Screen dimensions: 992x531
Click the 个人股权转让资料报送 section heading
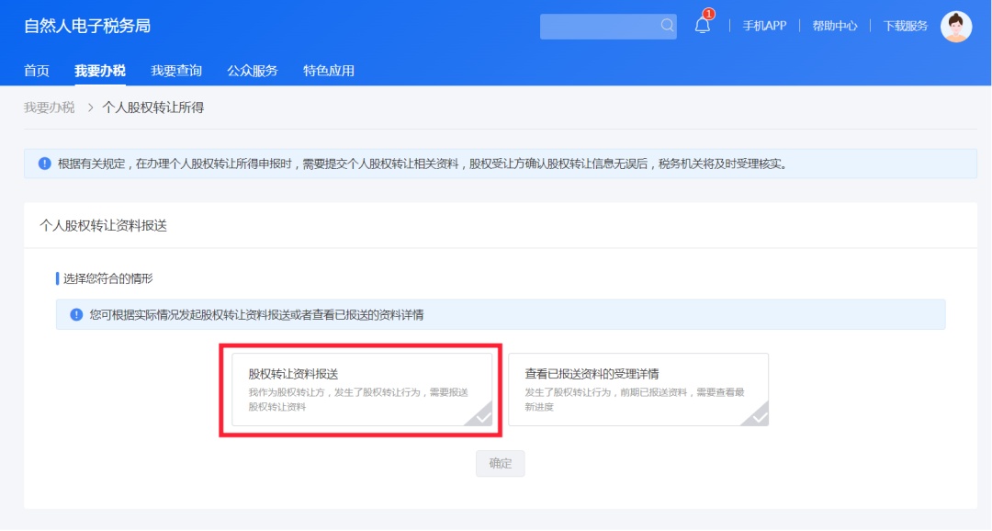tap(103, 226)
